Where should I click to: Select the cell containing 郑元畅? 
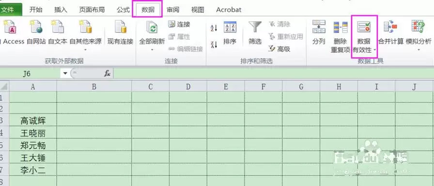coord(33,145)
